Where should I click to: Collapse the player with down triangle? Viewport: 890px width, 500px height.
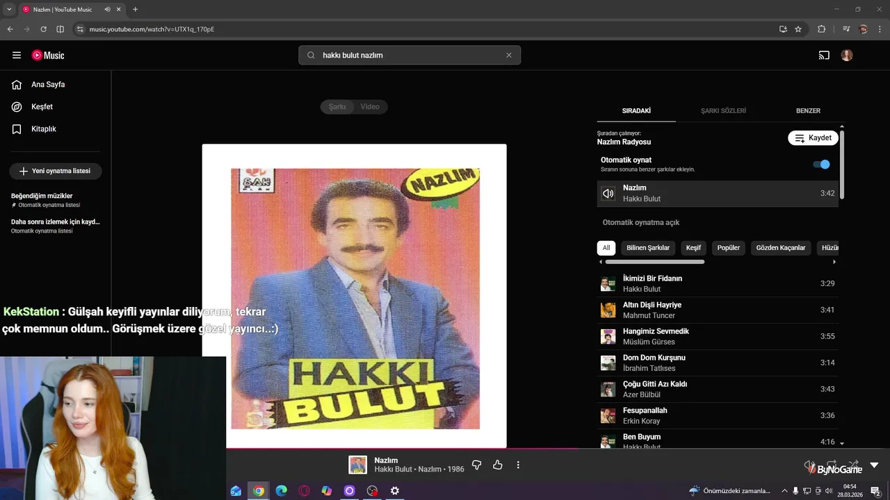874,465
